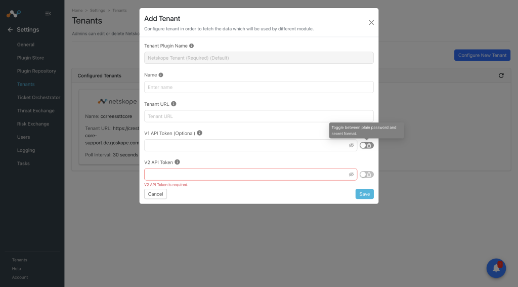Toggle the V1 token secret format switch
Image resolution: width=518 pixels, height=287 pixels.
coord(367,145)
